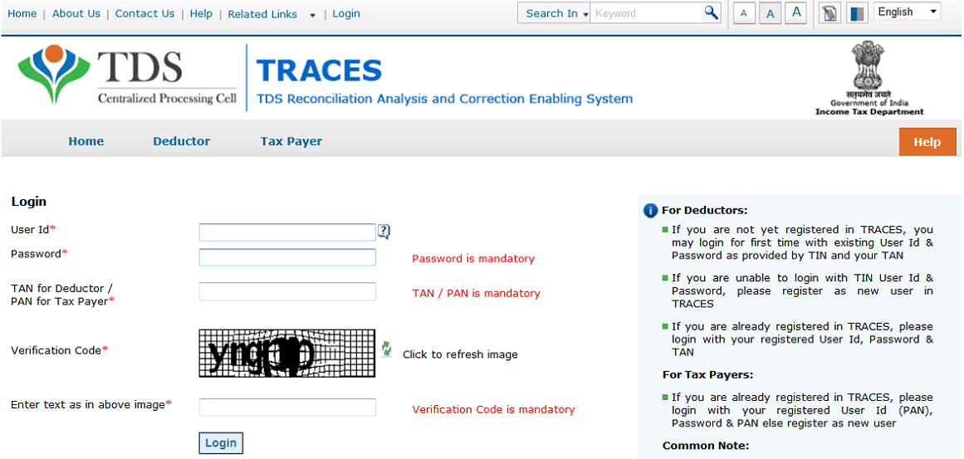Click the orange Help button
The image size is (964, 459).
(x=927, y=142)
